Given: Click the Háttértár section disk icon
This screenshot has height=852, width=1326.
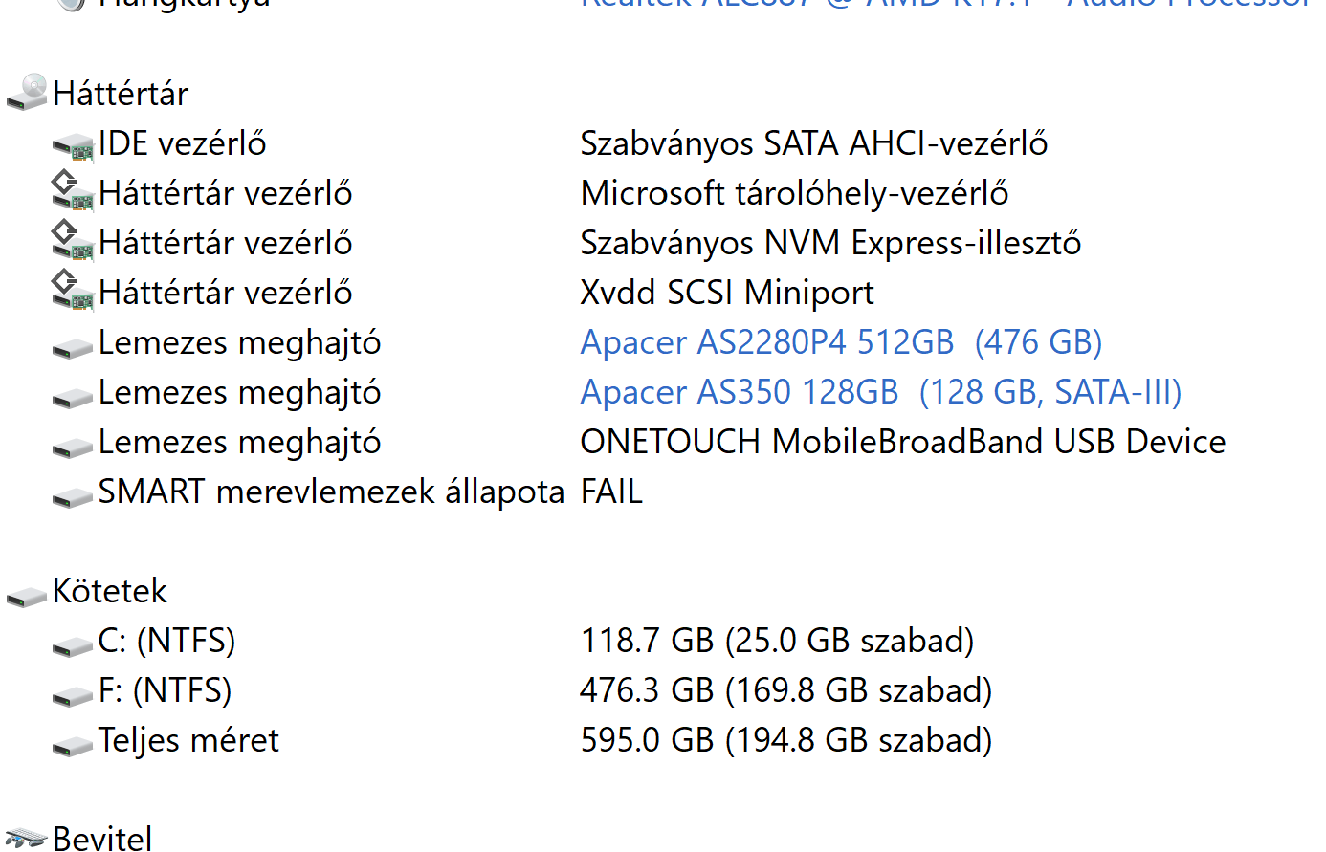Looking at the screenshot, I should [27, 92].
